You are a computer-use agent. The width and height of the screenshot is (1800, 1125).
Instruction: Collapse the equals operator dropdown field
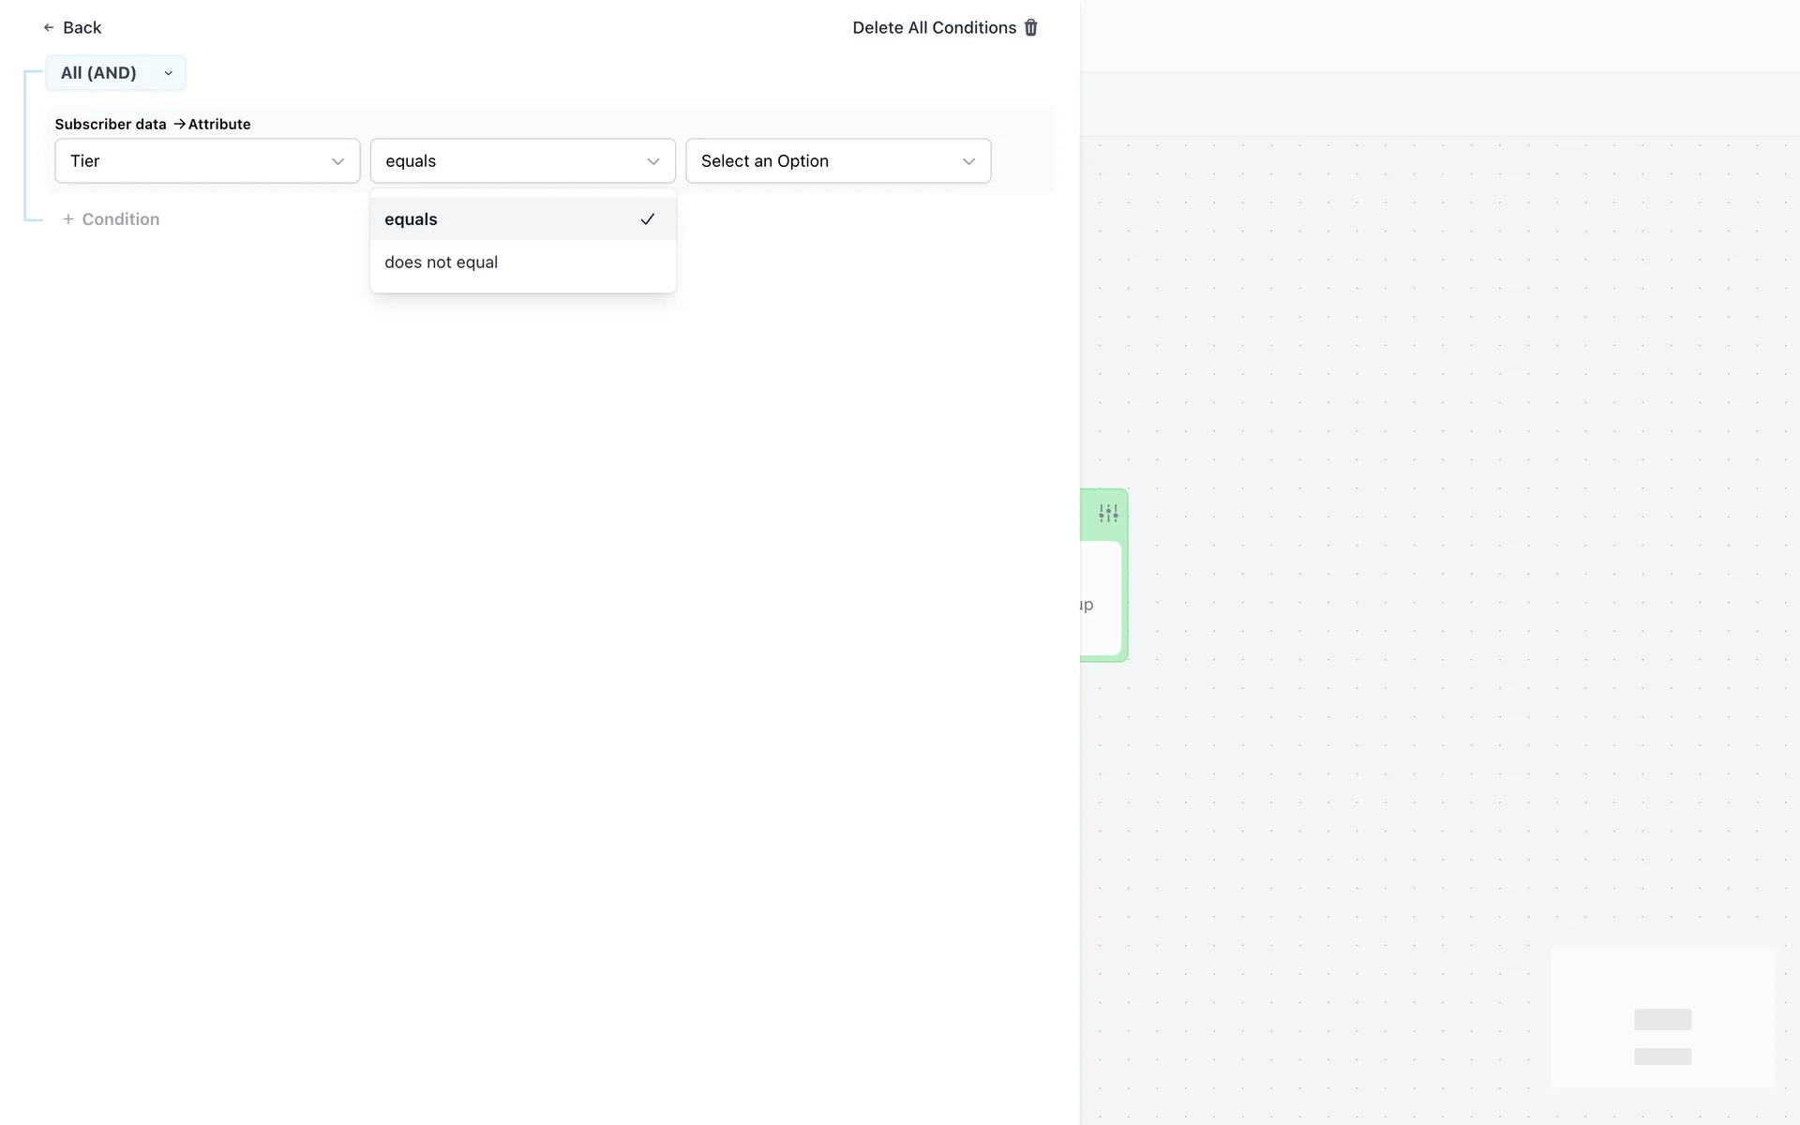(x=522, y=161)
